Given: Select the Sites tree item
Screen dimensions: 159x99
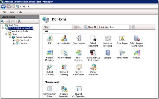Looking at the screenshot, I should (15, 34).
